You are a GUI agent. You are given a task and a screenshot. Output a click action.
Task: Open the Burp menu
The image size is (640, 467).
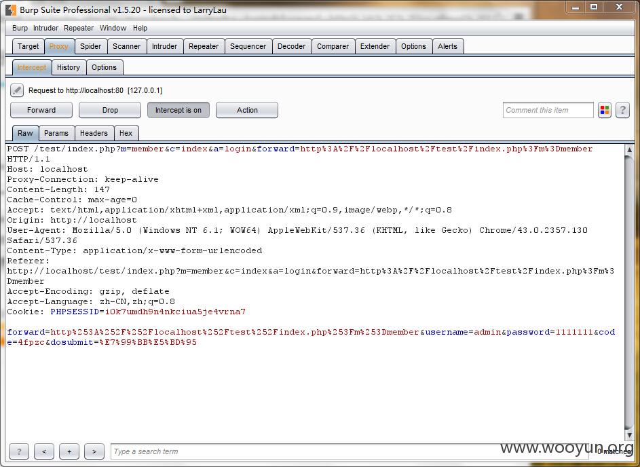20,28
